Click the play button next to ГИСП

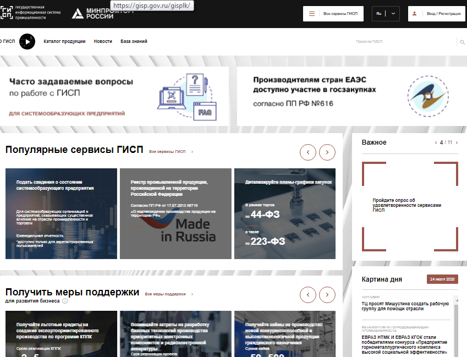27,41
